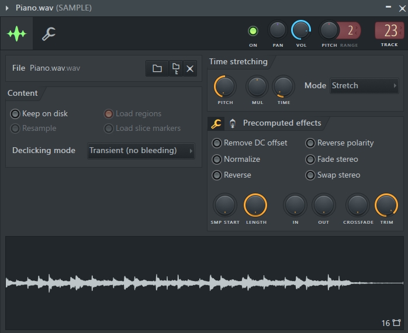Enable Keep on disk option
The width and height of the screenshot is (408, 333).
pyautogui.click(x=15, y=114)
